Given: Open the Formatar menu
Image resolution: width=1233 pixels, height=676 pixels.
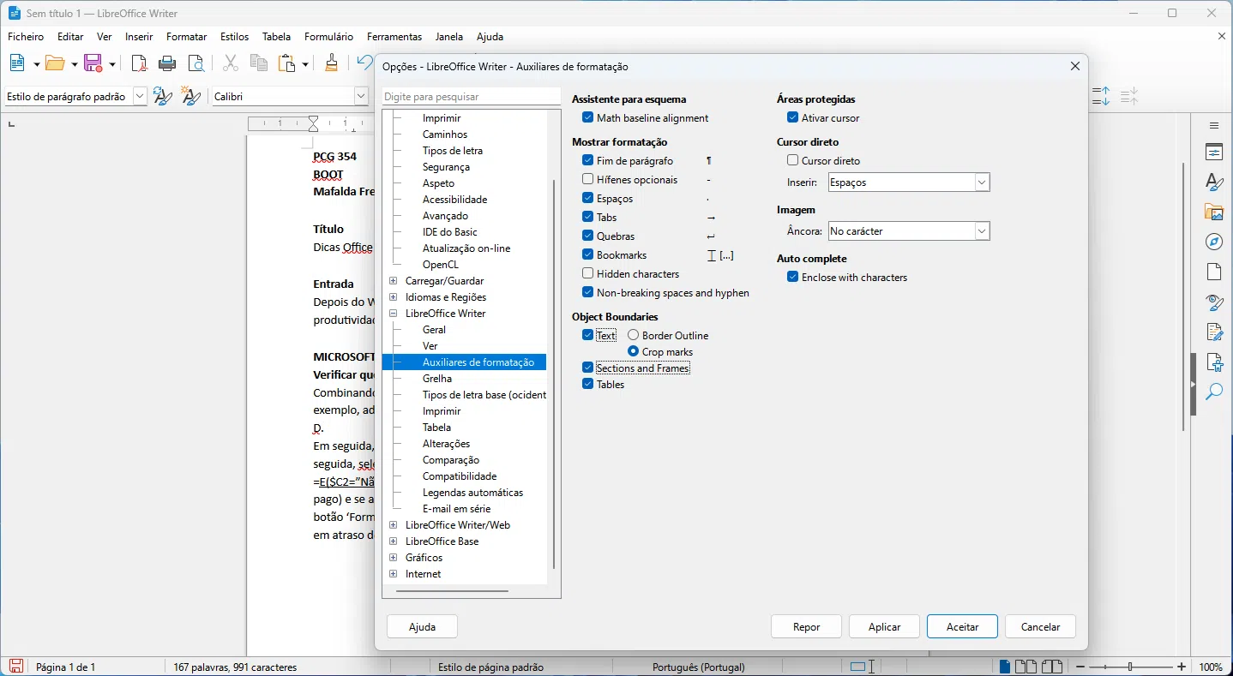Looking at the screenshot, I should [187, 37].
